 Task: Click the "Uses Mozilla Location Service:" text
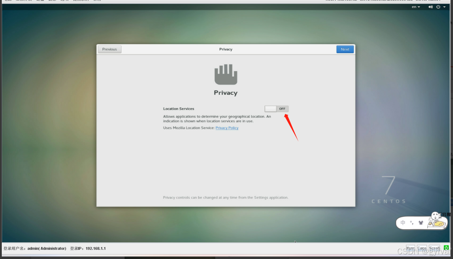189,128
